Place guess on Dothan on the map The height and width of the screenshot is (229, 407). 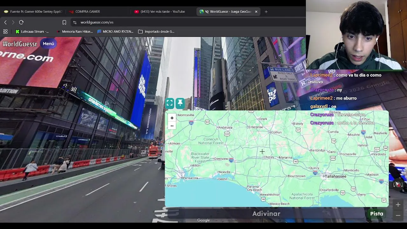click(x=276, y=132)
